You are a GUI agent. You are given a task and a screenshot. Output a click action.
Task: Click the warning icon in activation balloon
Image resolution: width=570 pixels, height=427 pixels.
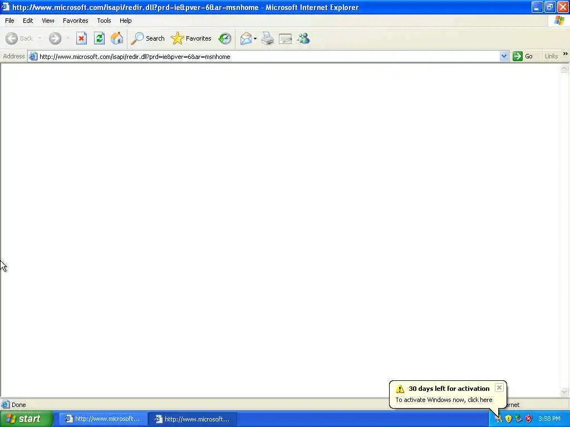pyautogui.click(x=400, y=389)
